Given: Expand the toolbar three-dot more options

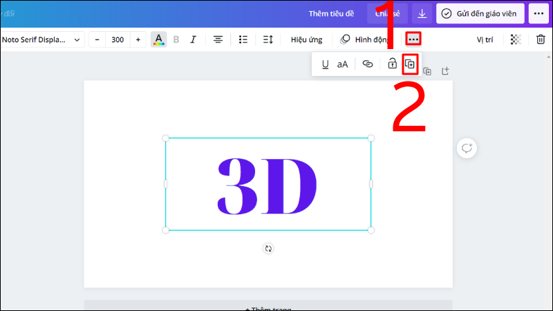Looking at the screenshot, I should [x=413, y=39].
